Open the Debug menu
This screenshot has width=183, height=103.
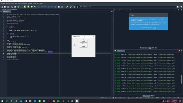(x=20, y=4)
